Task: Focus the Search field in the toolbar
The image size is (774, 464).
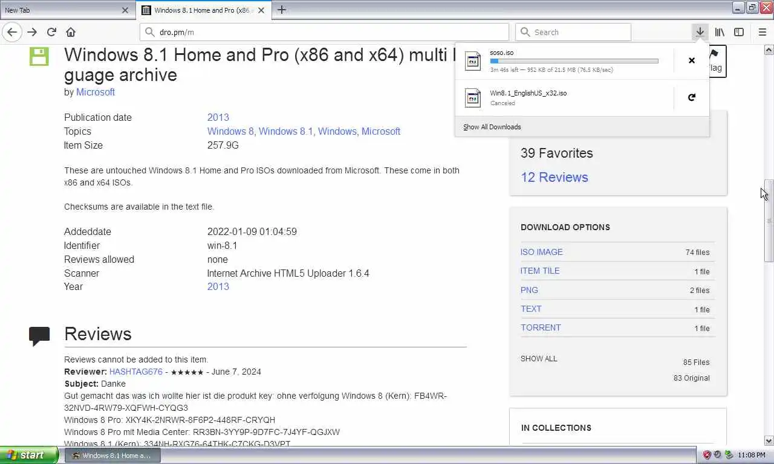Action: tap(573, 32)
